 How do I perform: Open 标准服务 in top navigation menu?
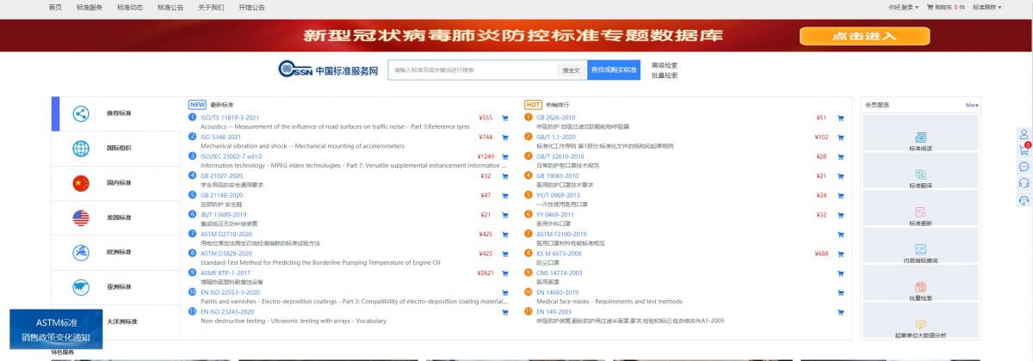click(x=89, y=7)
